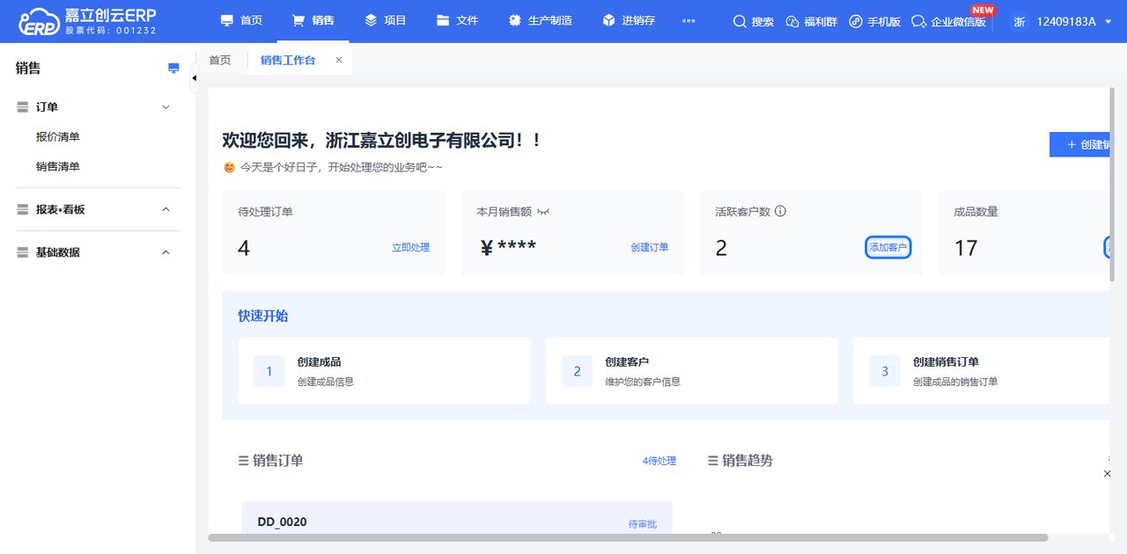The width and height of the screenshot is (1127, 554).
Task: Click the blue monitor icon beside 销售
Action: point(173,68)
